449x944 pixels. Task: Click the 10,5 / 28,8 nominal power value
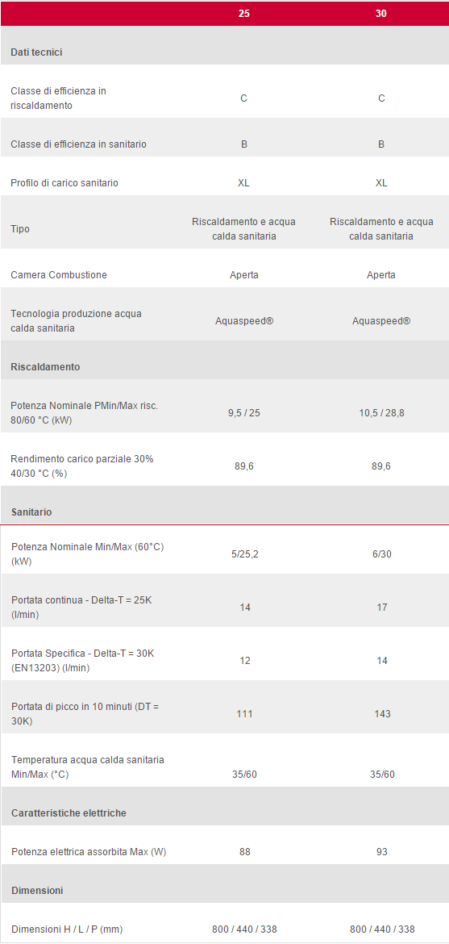coord(381,414)
